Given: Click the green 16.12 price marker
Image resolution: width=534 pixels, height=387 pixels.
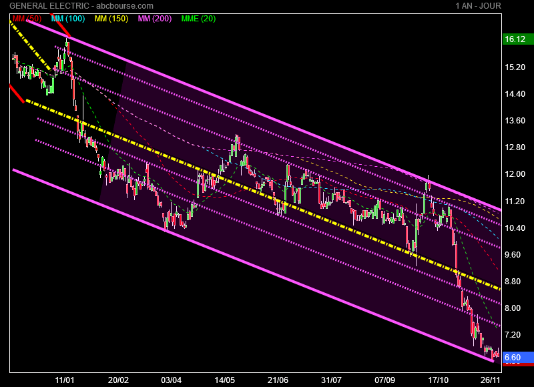Looking at the screenshot, I should click(x=518, y=39).
